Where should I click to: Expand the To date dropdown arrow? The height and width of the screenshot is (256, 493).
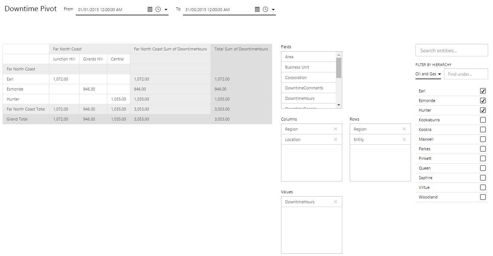tap(273, 10)
